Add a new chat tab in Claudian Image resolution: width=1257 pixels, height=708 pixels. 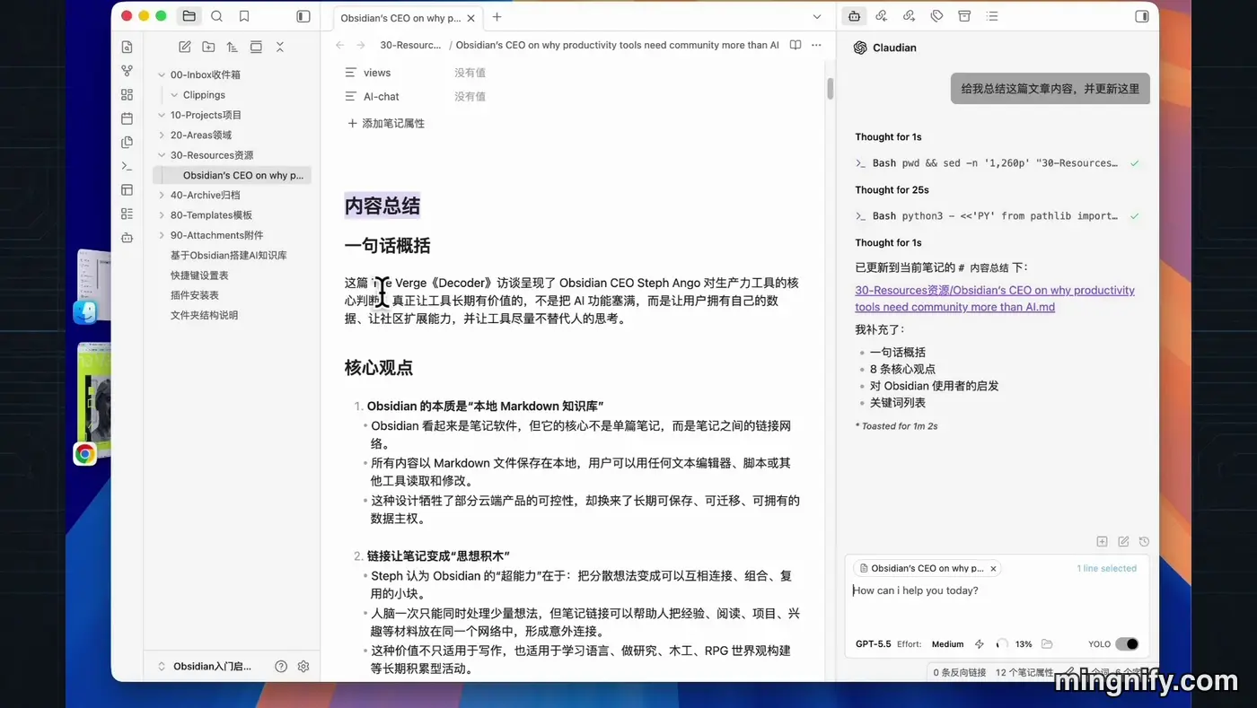coord(1102,542)
